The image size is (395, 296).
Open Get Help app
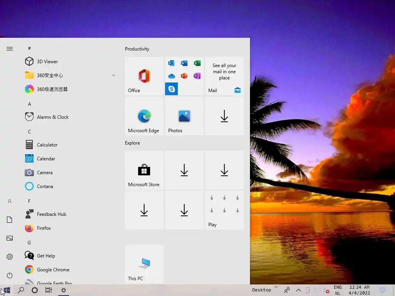pos(69,256)
